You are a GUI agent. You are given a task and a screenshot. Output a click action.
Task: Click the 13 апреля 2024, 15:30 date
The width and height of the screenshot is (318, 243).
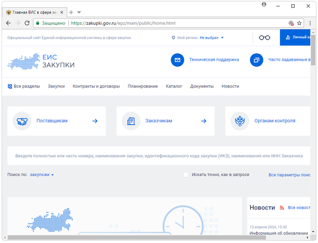coord(268,227)
